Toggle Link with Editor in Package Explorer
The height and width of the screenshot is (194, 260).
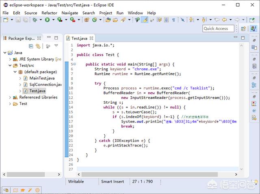[x=38, y=46]
